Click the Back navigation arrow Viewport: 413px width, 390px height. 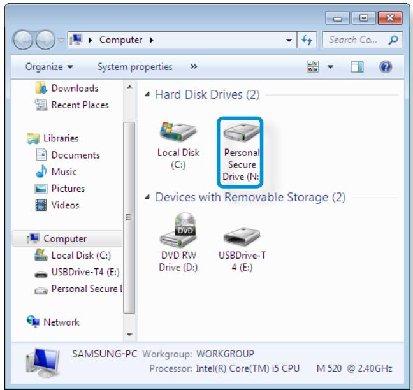[x=23, y=40]
